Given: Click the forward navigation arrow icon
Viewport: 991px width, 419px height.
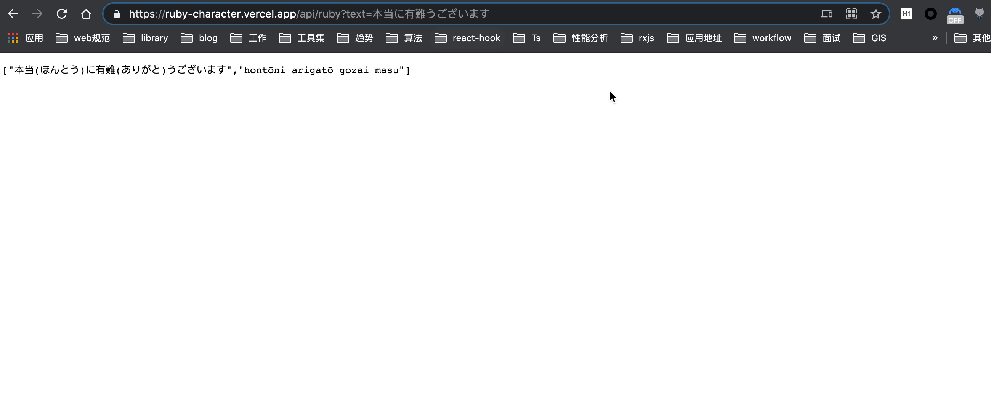Looking at the screenshot, I should tap(37, 14).
